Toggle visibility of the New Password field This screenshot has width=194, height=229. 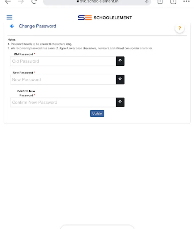(x=120, y=80)
